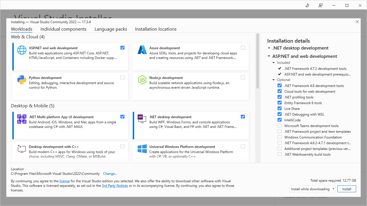Collapse ASP.NET and web development details
This screenshot has height=206, width=367.
269,56
